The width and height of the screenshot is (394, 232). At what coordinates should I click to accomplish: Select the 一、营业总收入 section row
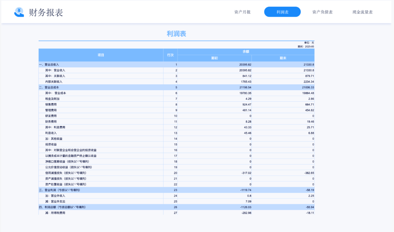[x=49, y=64]
